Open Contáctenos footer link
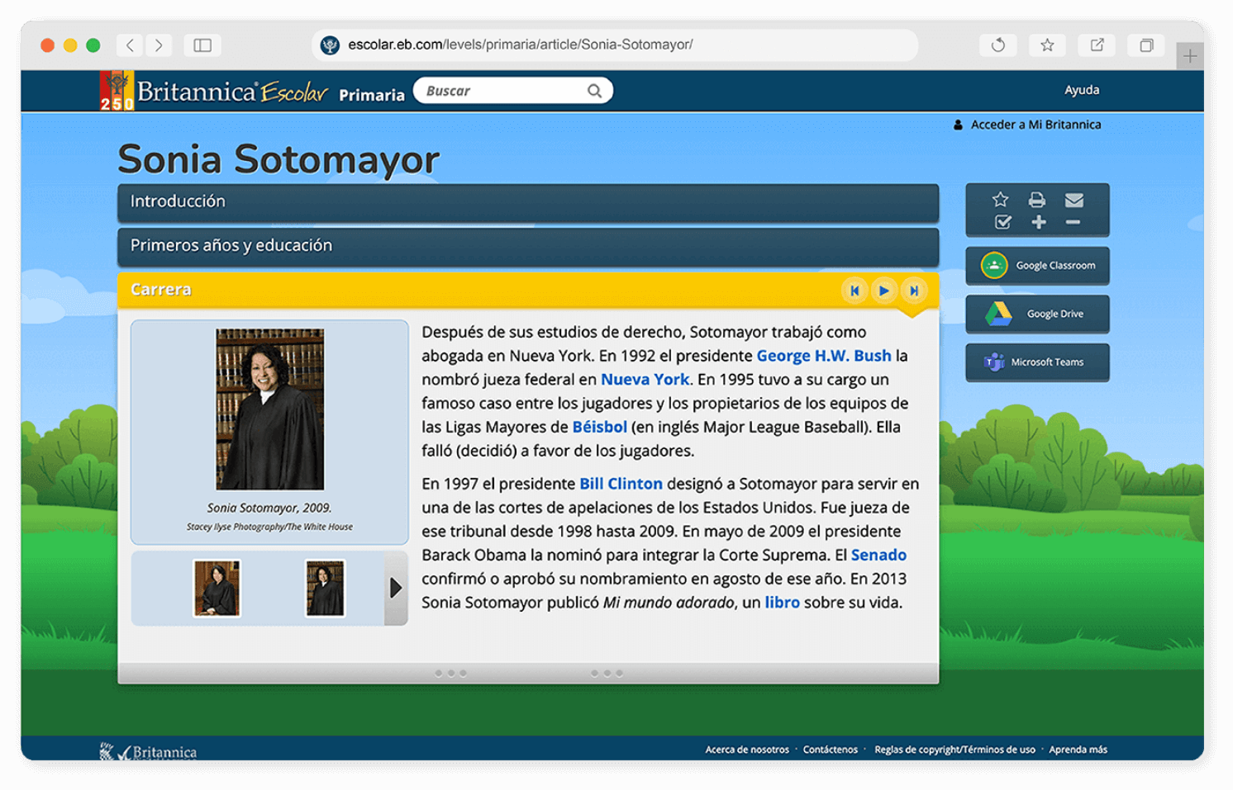 click(x=830, y=750)
